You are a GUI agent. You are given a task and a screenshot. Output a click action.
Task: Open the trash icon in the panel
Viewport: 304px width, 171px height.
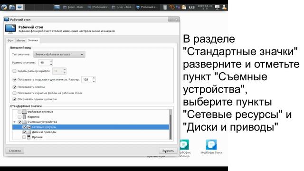pos(165,7)
